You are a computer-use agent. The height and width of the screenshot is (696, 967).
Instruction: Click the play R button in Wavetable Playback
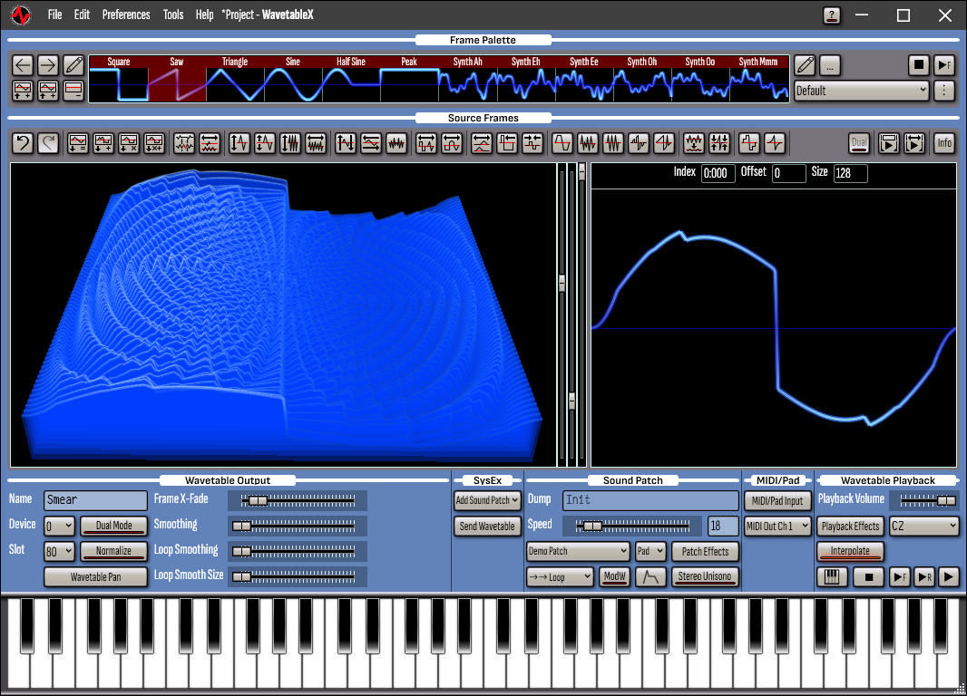coord(924,577)
